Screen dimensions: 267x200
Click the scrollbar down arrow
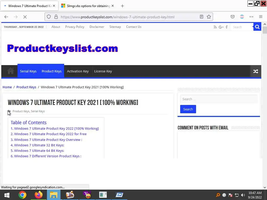click(265, 187)
